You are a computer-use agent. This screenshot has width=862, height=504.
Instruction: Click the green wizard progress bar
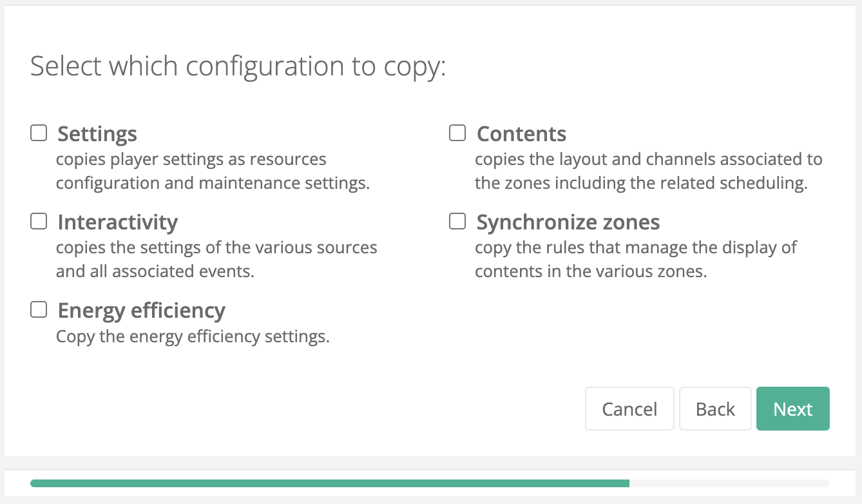coord(329,483)
